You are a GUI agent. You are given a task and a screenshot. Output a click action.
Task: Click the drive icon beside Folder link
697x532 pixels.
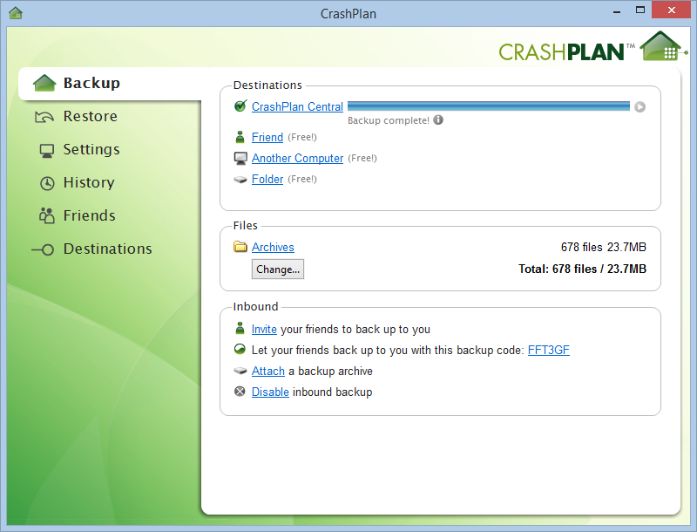(240, 180)
